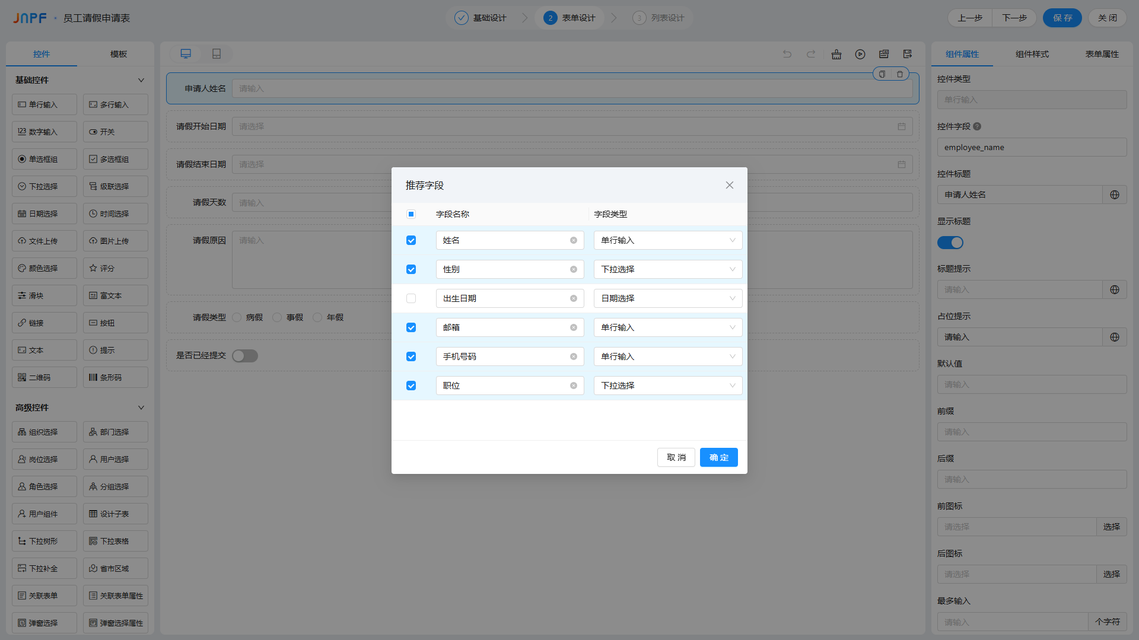Click the globe icon beside 控件标题
1139x640 pixels.
click(x=1115, y=195)
